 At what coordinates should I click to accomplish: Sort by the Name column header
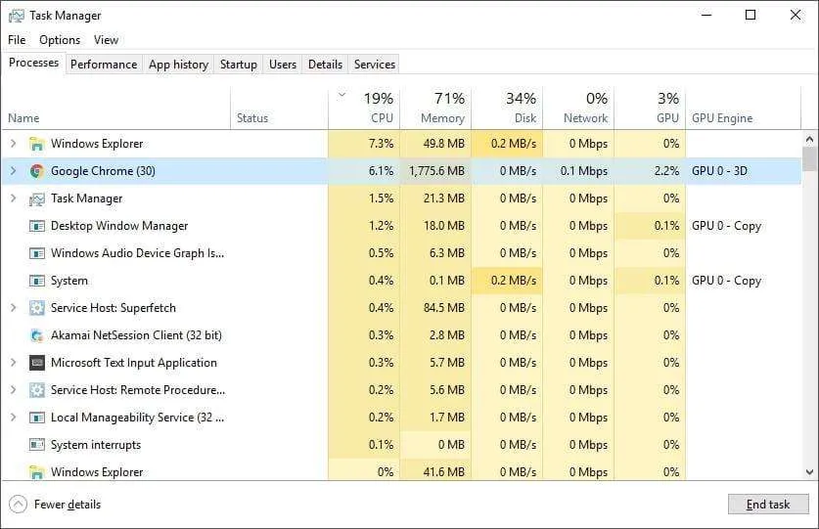coord(116,109)
